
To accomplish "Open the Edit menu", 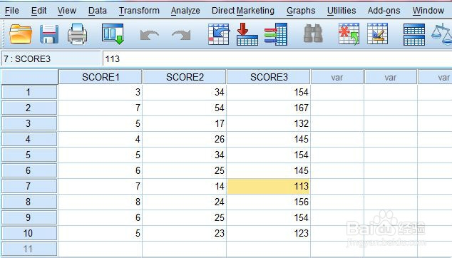I will [x=39, y=11].
